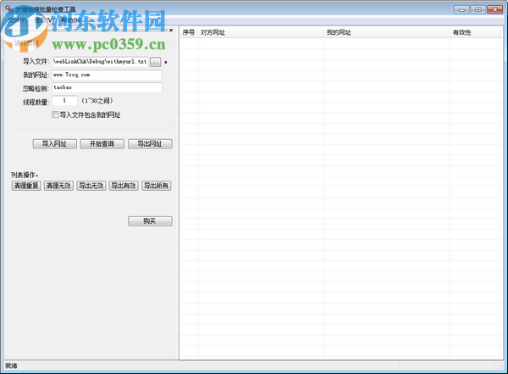This screenshot has height=374, width=508.
Task: Click the 清理无效 button
Action: click(58, 186)
